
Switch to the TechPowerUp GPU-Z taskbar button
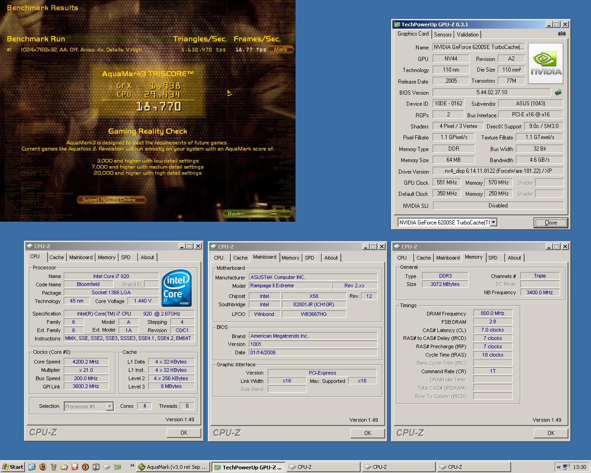coord(248,467)
